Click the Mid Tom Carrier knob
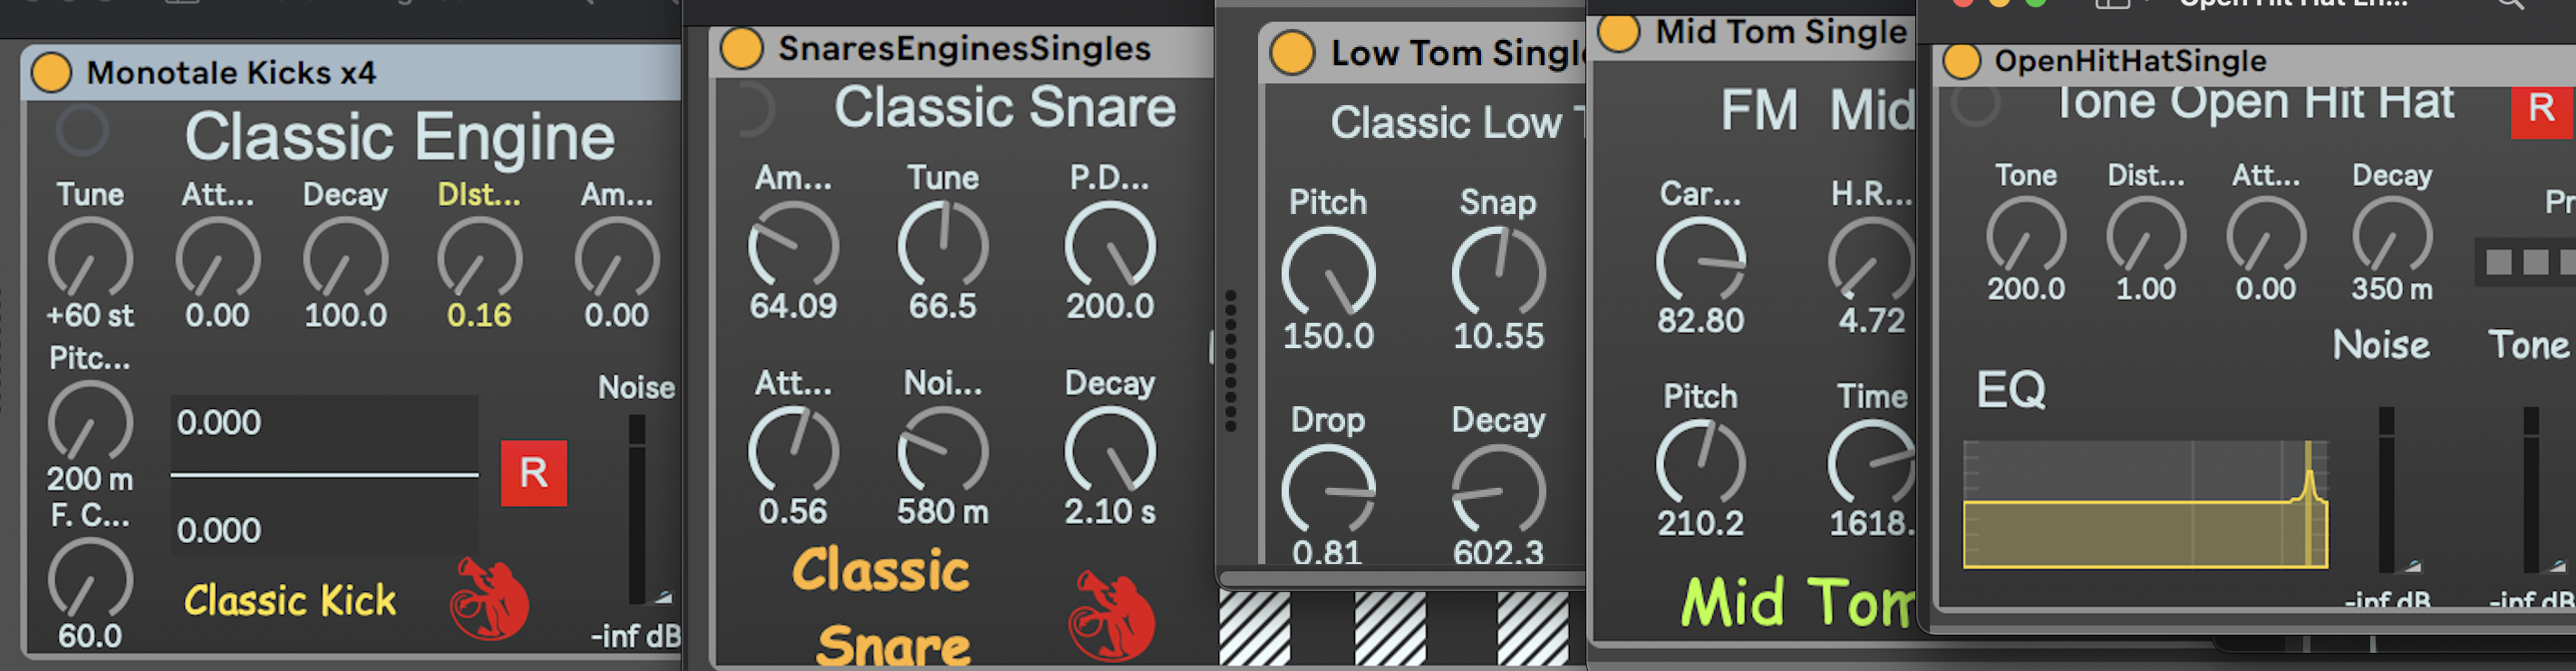 tap(1700, 262)
